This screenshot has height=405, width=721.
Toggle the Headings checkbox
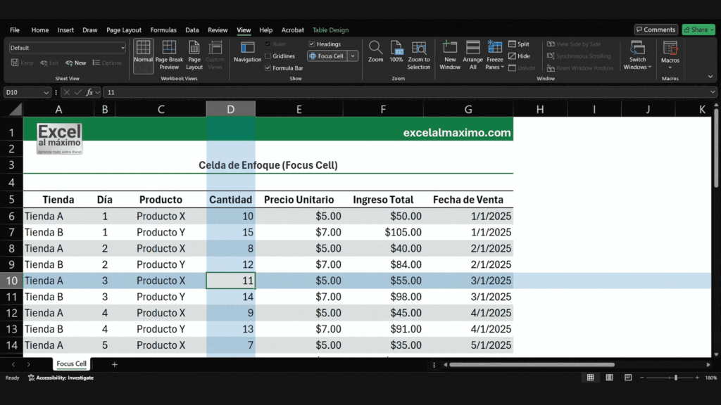tap(312, 44)
